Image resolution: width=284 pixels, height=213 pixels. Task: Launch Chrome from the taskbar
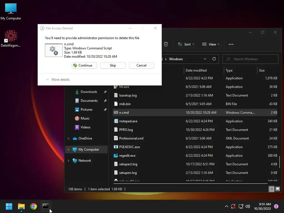pyautogui.click(x=34, y=206)
